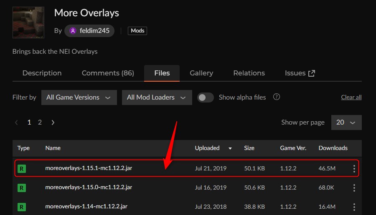Expand the All Mod Loaders dropdown
376x215 pixels.
[x=157, y=97]
